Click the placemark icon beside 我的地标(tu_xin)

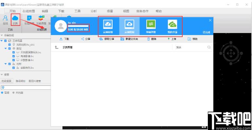pyautogui.click(x=14, y=45)
